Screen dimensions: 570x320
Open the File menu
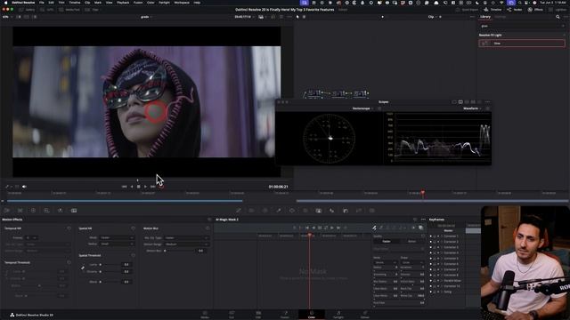[42, 3]
